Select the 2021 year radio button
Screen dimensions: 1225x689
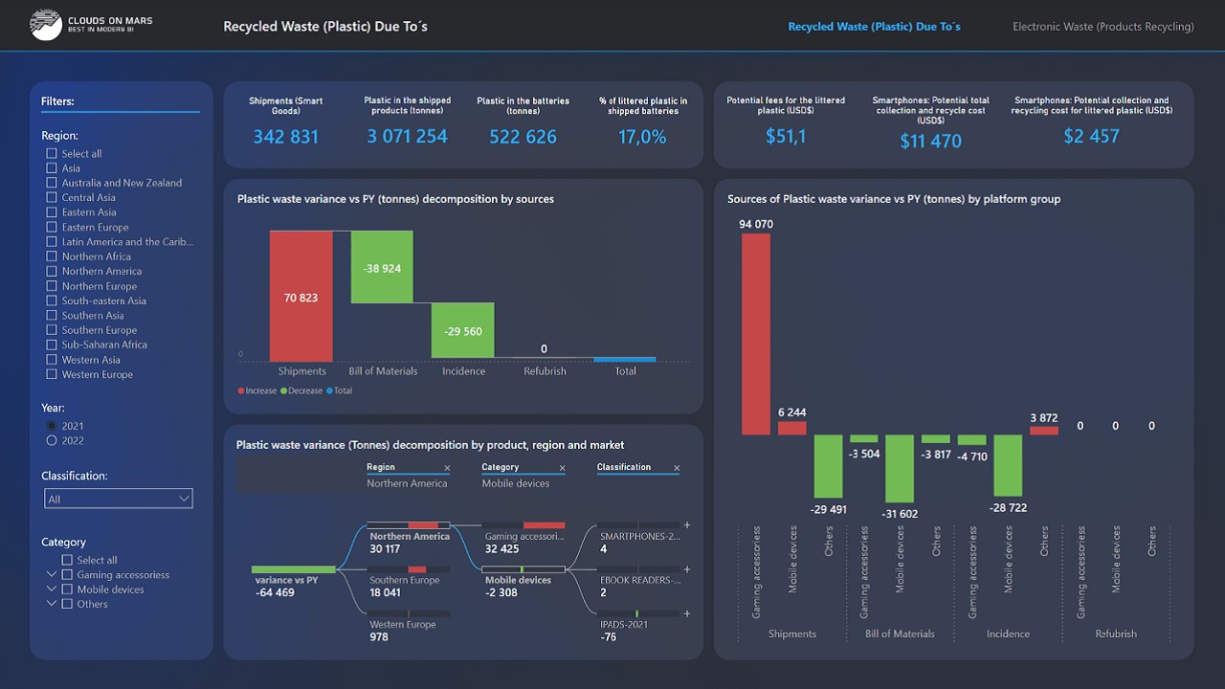pyautogui.click(x=52, y=426)
